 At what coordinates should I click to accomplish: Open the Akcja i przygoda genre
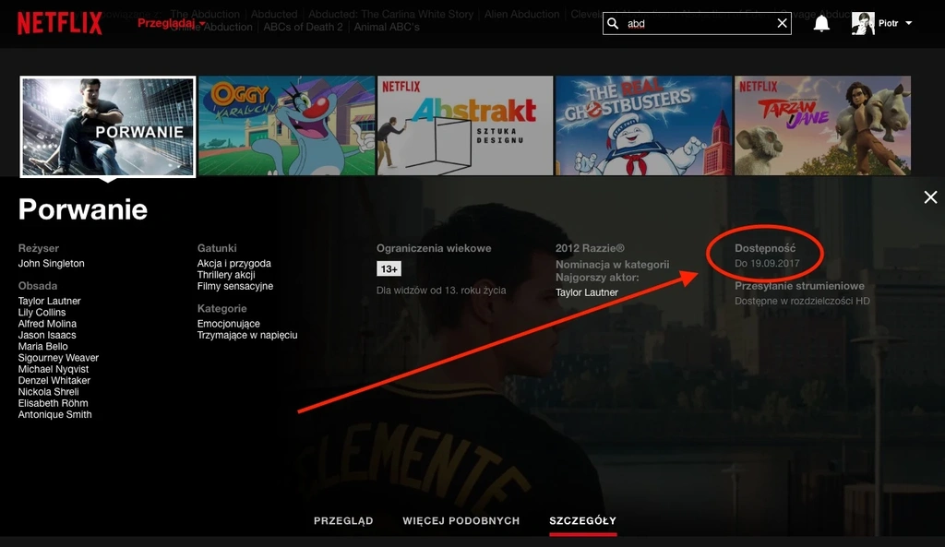(233, 263)
